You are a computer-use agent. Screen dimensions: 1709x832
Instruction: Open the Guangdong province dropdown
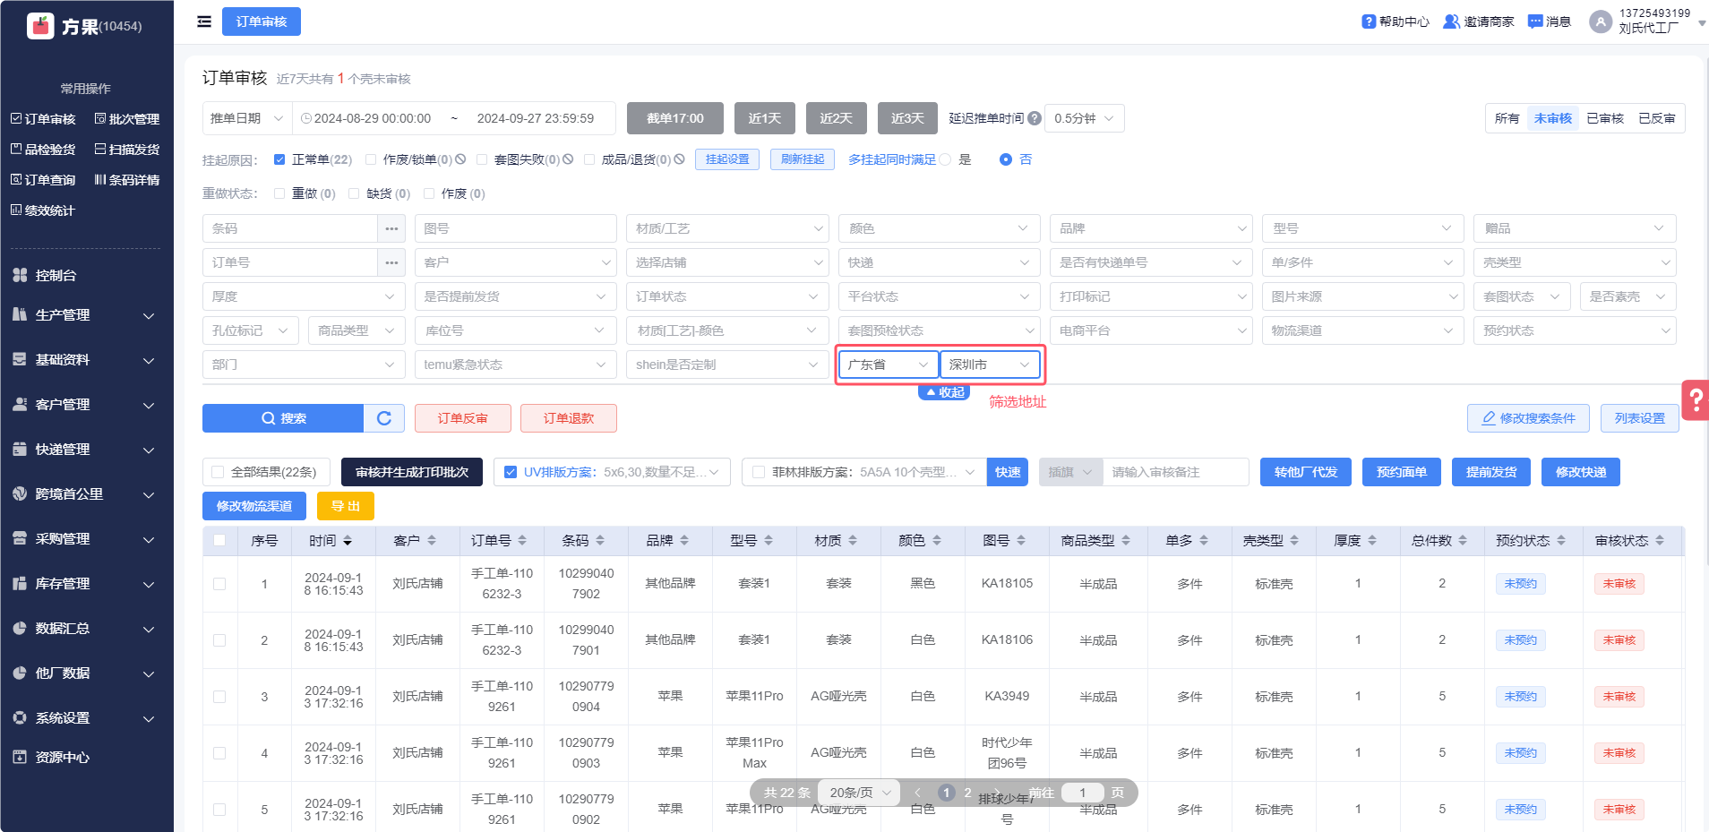click(x=888, y=365)
